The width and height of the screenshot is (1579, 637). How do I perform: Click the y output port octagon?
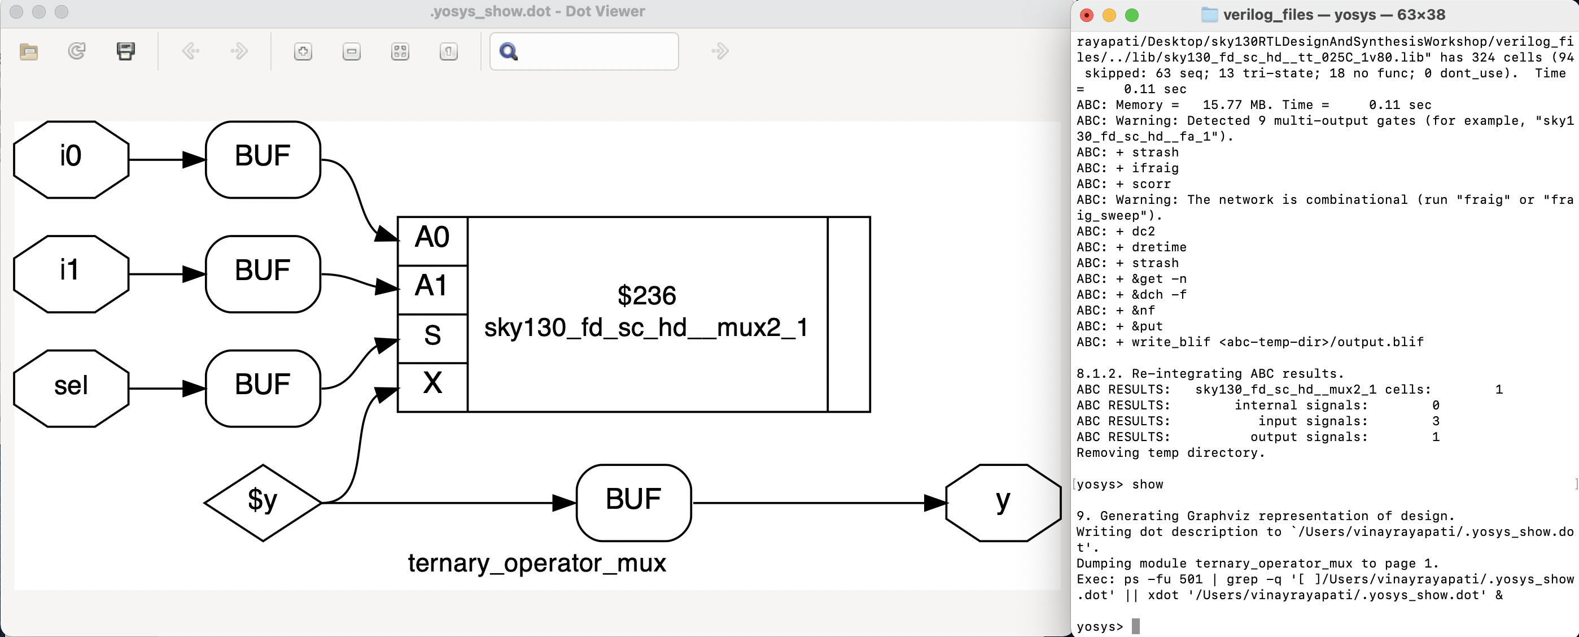tap(1003, 503)
